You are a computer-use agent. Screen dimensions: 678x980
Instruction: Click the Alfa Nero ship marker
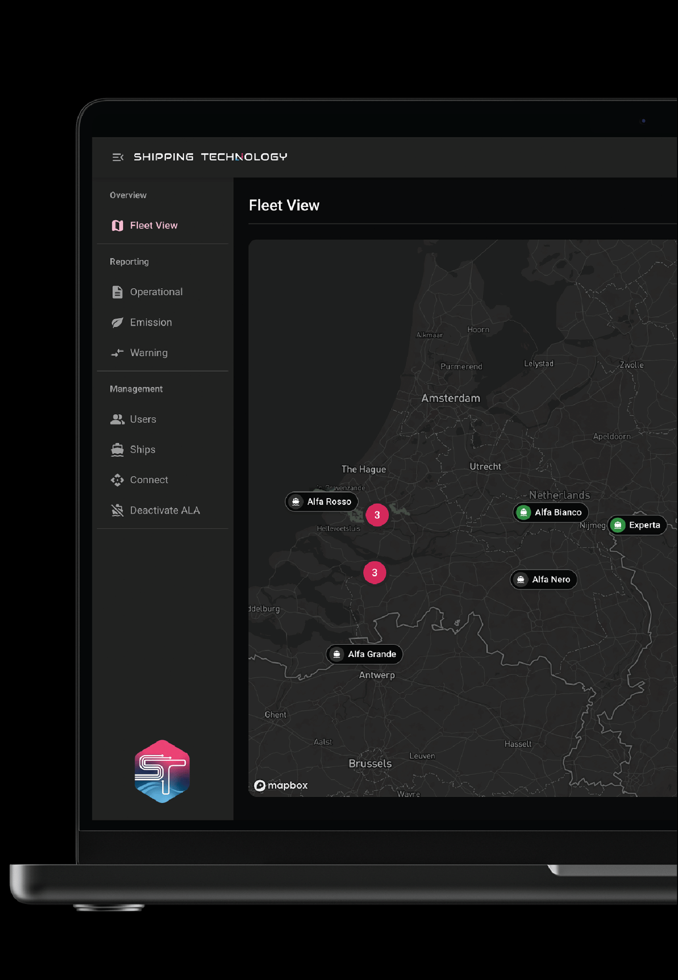(544, 579)
